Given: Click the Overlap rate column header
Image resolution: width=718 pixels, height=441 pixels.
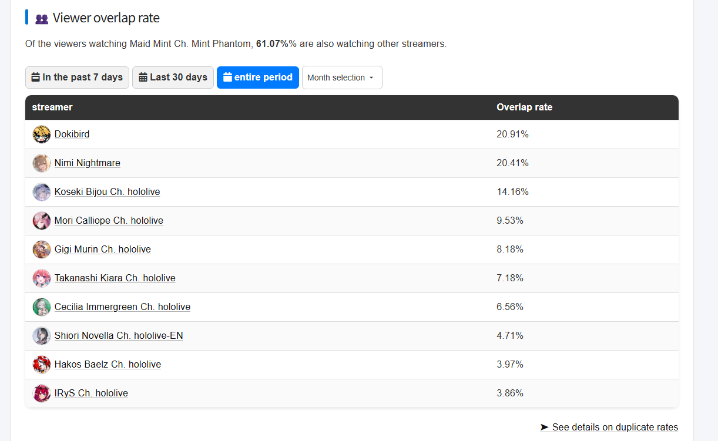Looking at the screenshot, I should point(525,107).
